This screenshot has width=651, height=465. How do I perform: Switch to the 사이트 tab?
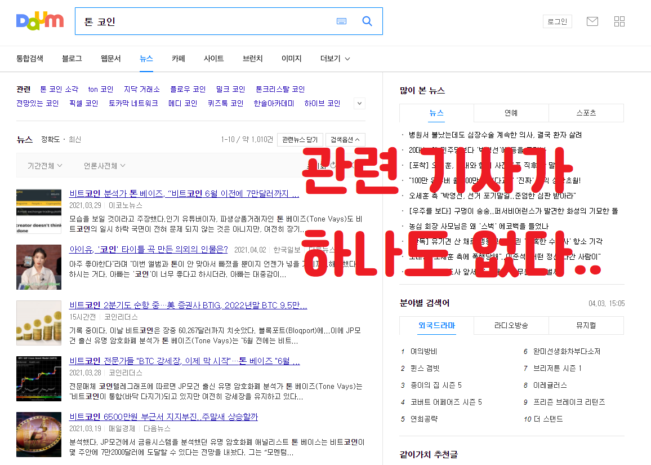coord(214,59)
